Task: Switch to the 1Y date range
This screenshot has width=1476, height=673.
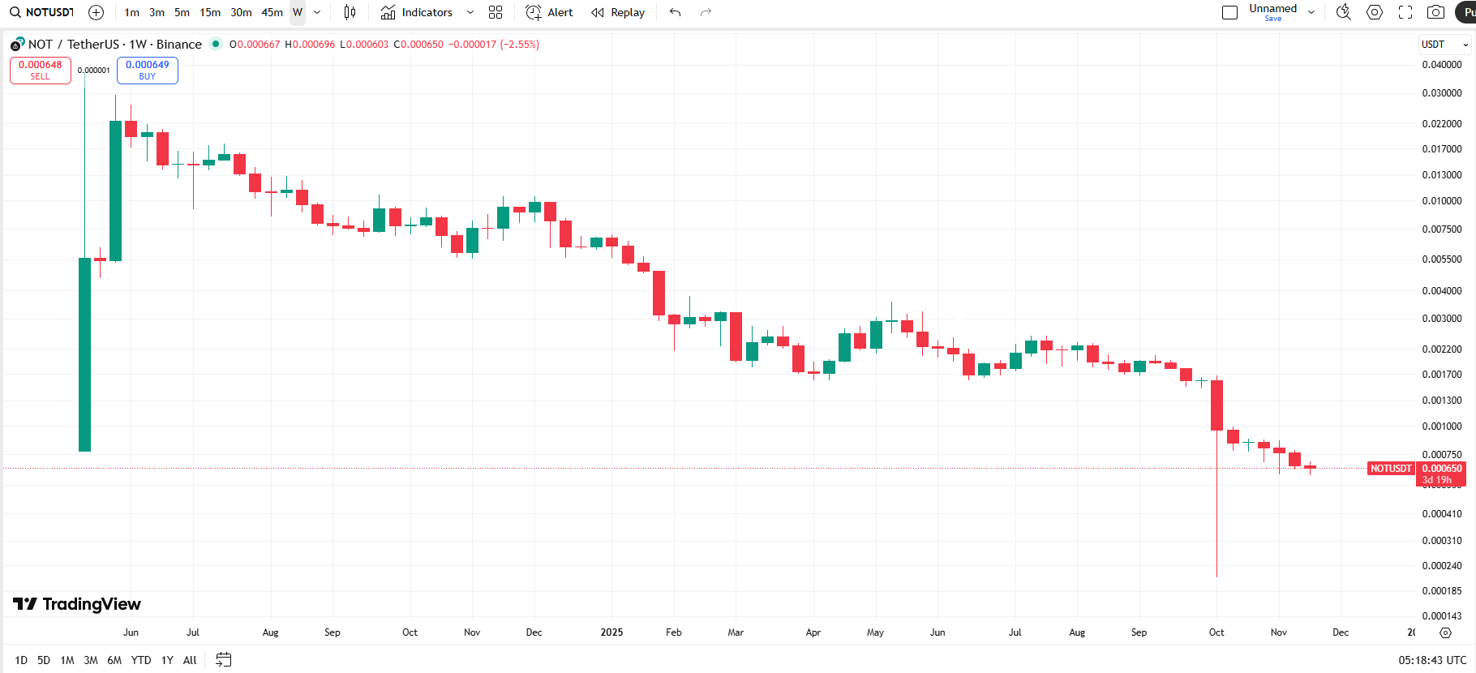Action: click(x=167, y=660)
